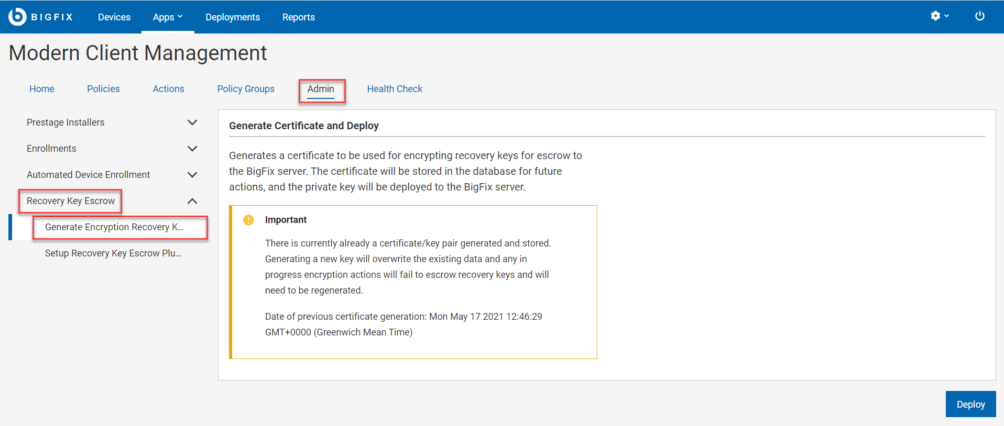The width and height of the screenshot is (1004, 426).
Task: Click the BigFix logo icon
Action: [17, 17]
